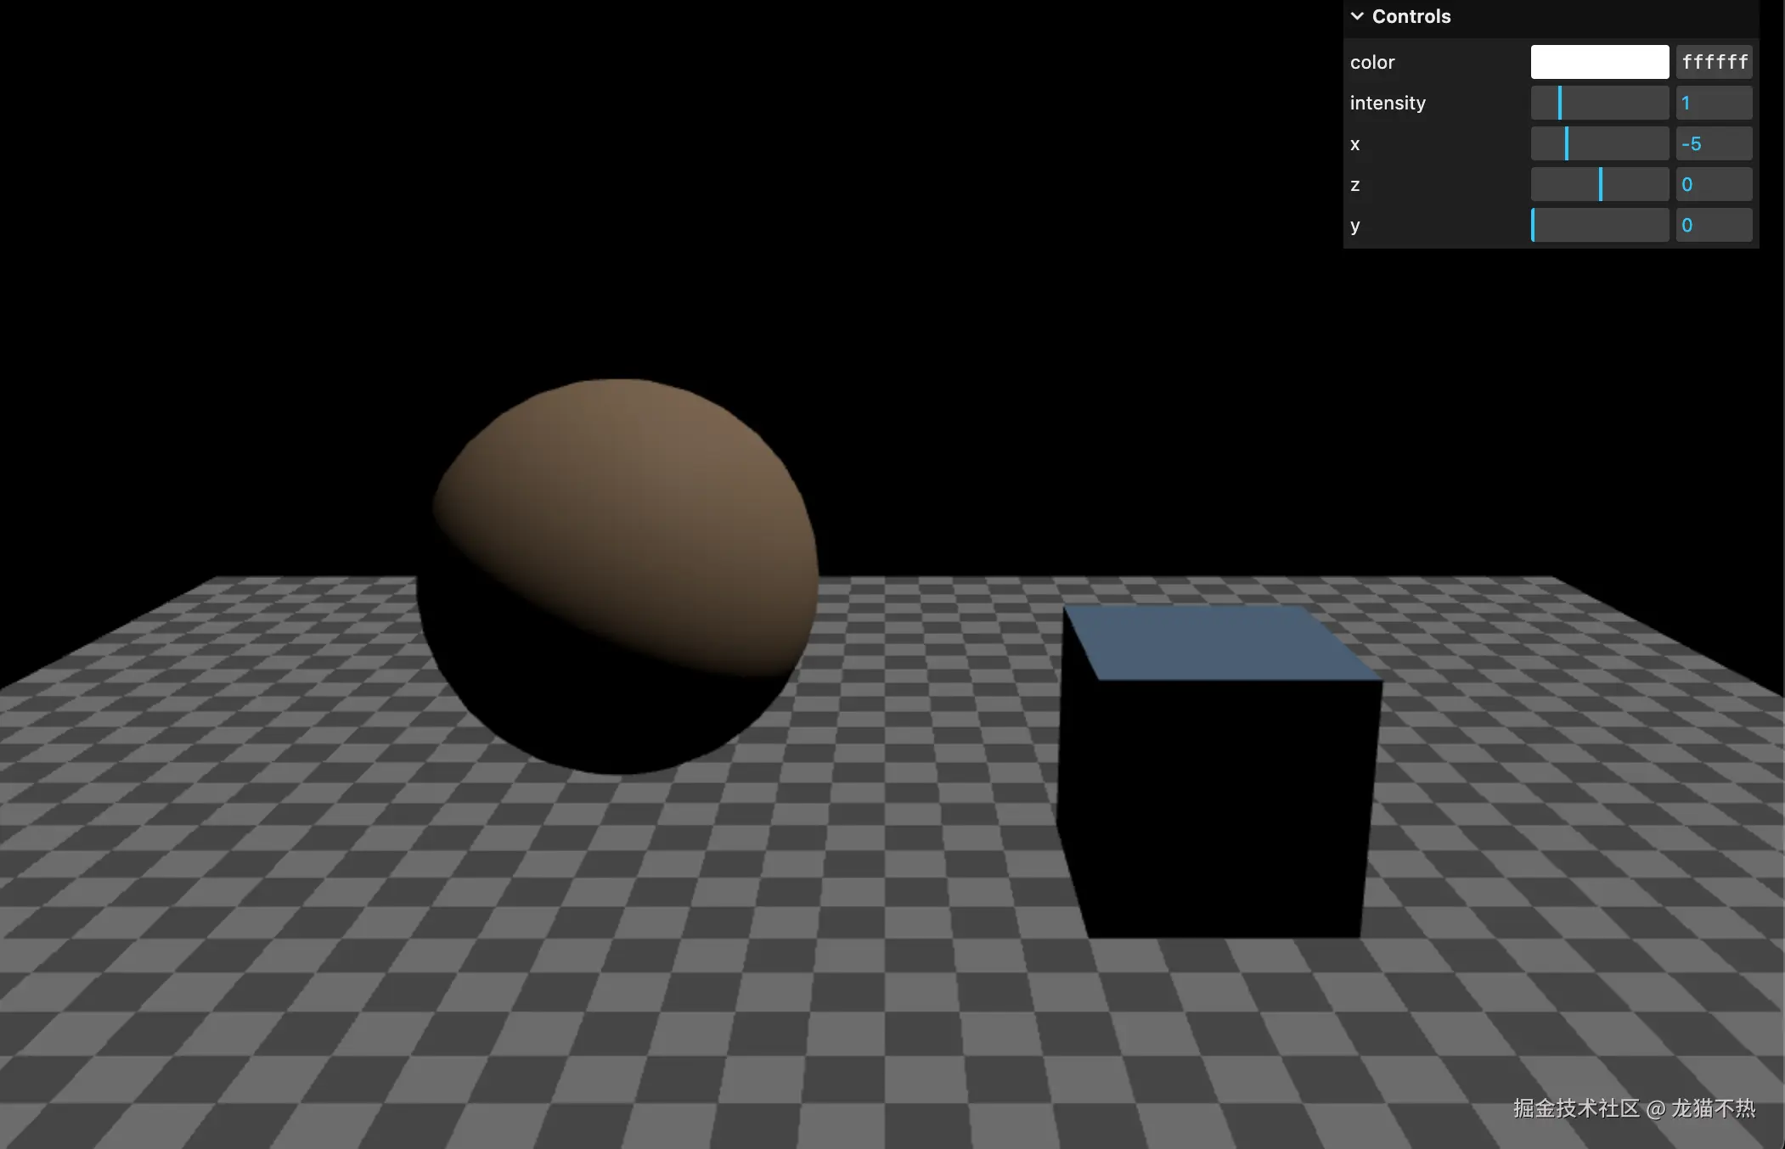This screenshot has height=1149, width=1785.
Task: Click the watermark text at bottom right
Action: coord(1634,1108)
